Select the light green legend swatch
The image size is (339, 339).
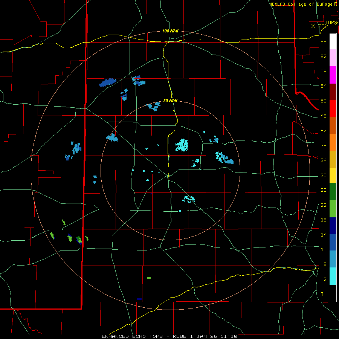[333, 209]
